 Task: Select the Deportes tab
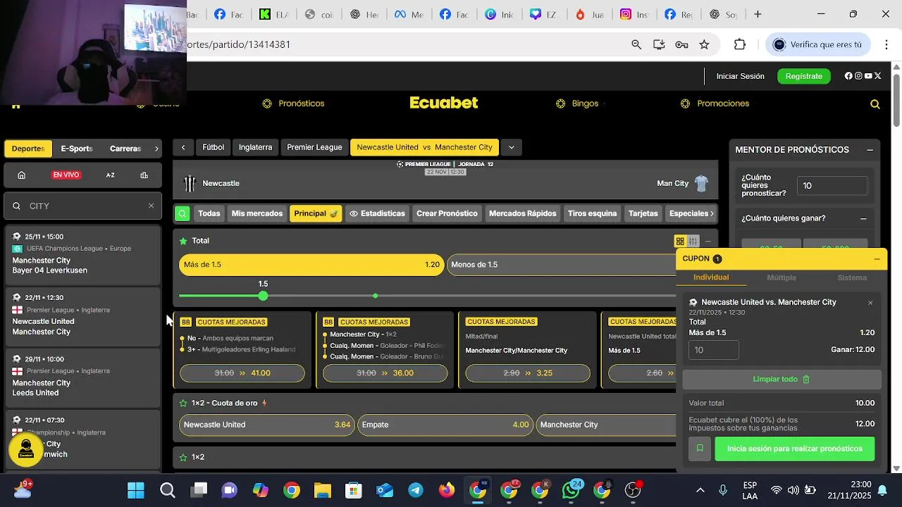point(28,149)
